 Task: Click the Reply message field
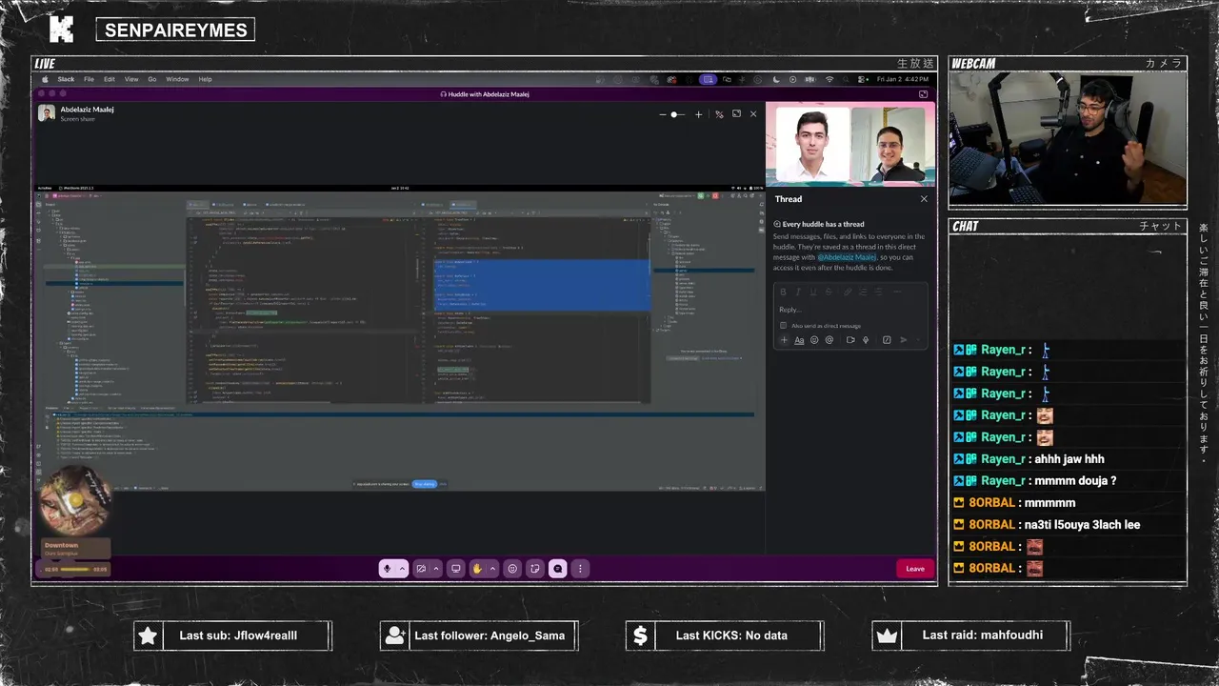click(850, 310)
